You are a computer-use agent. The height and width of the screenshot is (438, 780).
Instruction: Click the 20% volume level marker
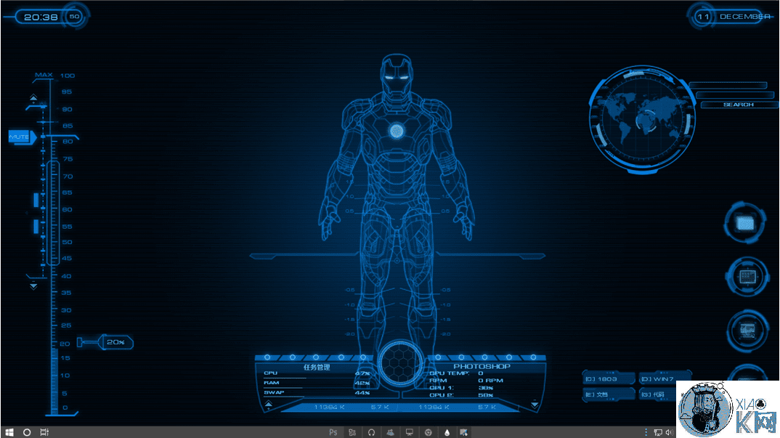click(115, 342)
